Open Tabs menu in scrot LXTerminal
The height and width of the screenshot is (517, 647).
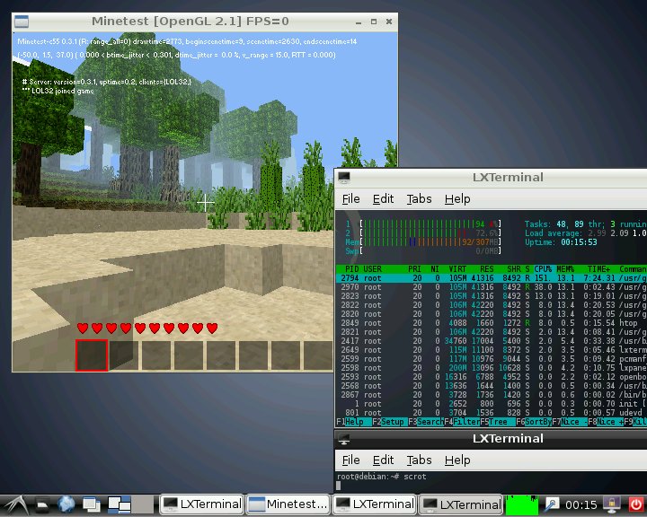click(x=419, y=460)
